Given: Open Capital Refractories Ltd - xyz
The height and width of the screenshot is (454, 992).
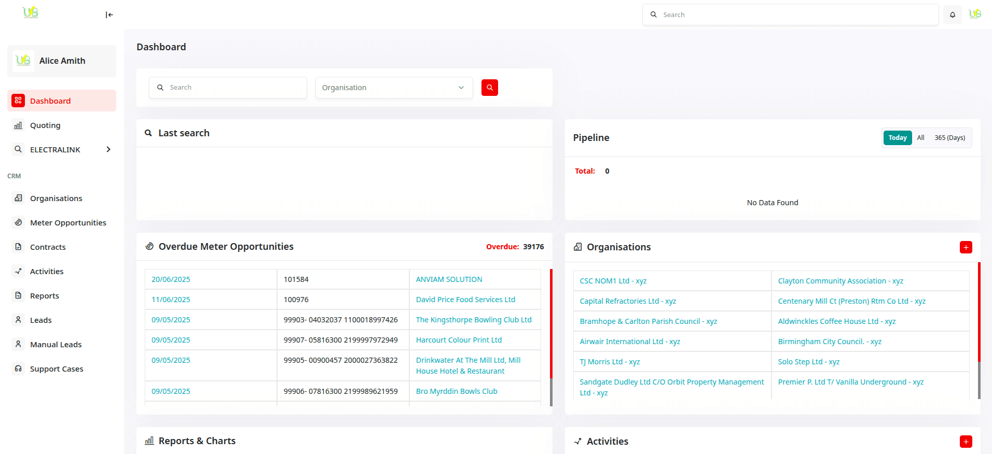Looking at the screenshot, I should pyautogui.click(x=628, y=301).
